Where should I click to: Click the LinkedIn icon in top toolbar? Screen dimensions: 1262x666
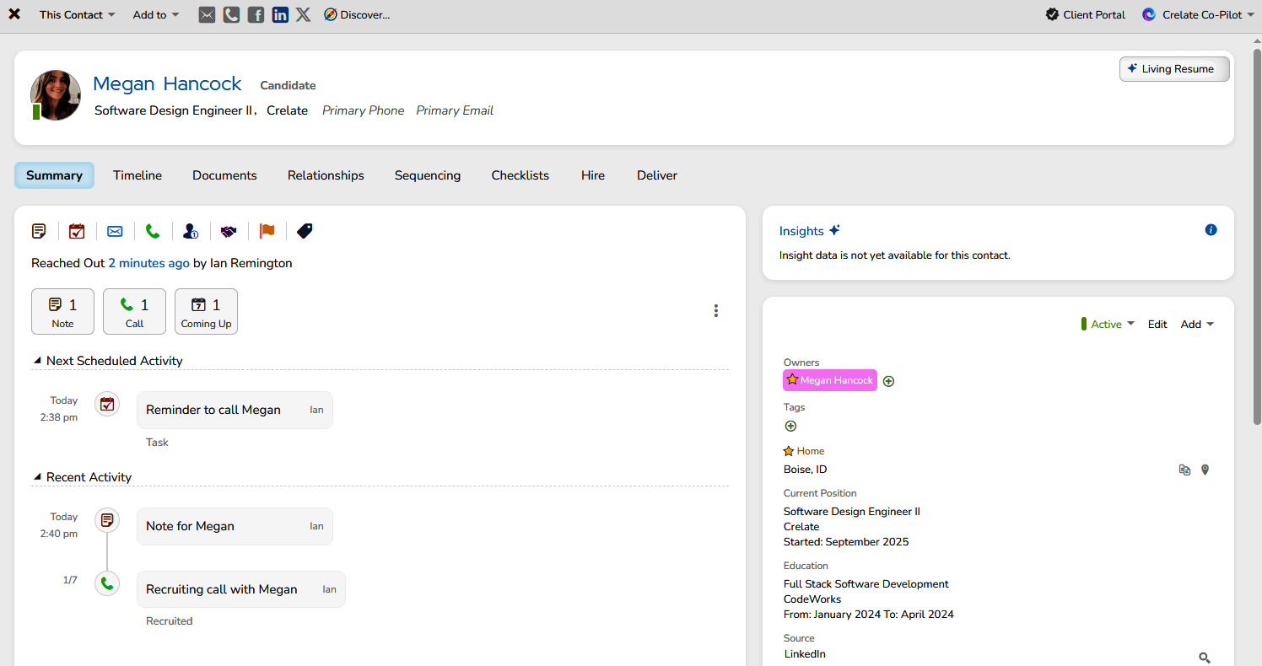280,14
